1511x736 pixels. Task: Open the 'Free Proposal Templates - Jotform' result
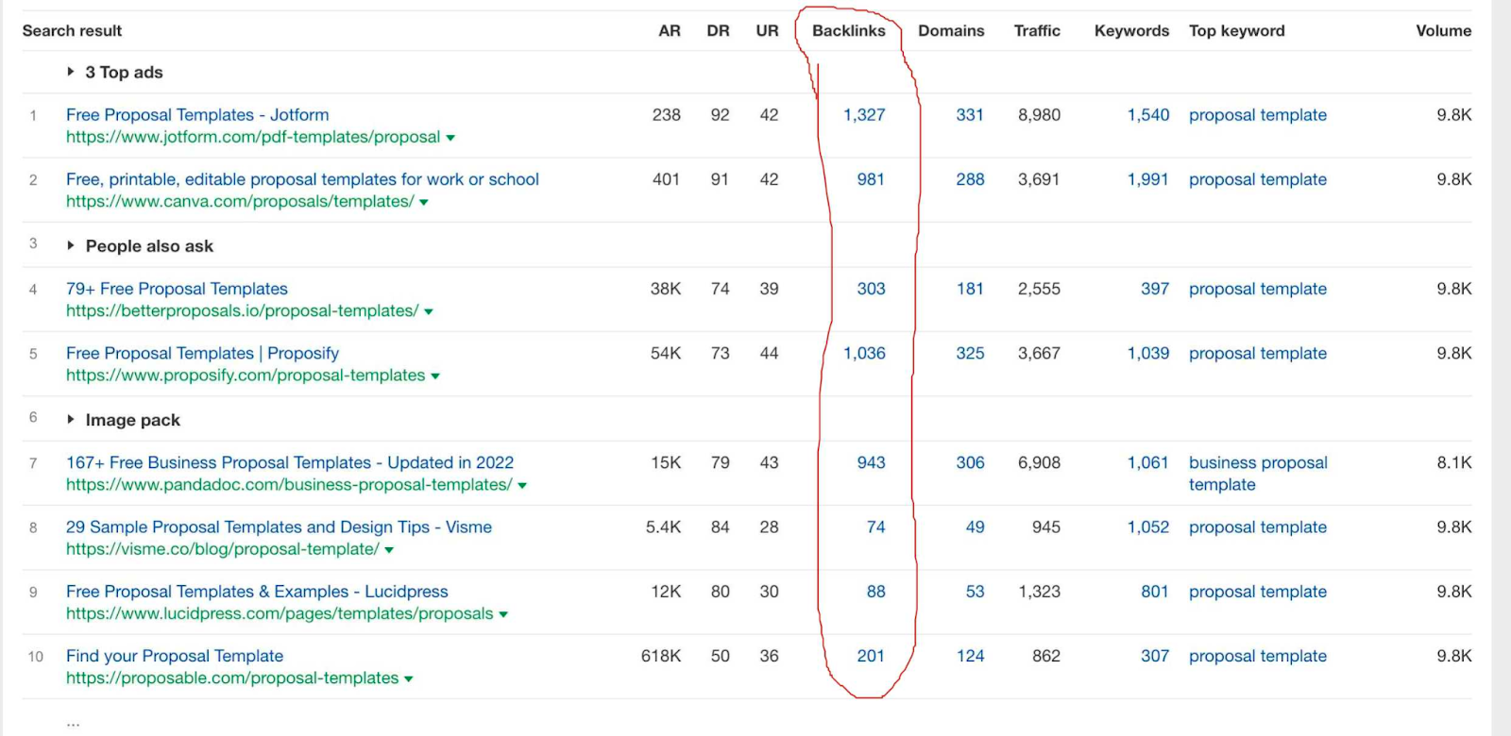pyautogui.click(x=197, y=114)
